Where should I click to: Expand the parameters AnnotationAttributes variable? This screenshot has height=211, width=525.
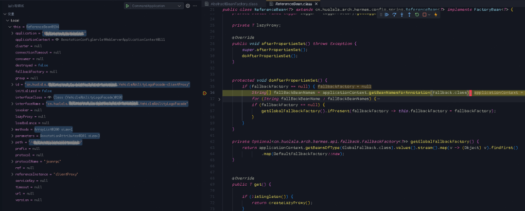click(12, 136)
